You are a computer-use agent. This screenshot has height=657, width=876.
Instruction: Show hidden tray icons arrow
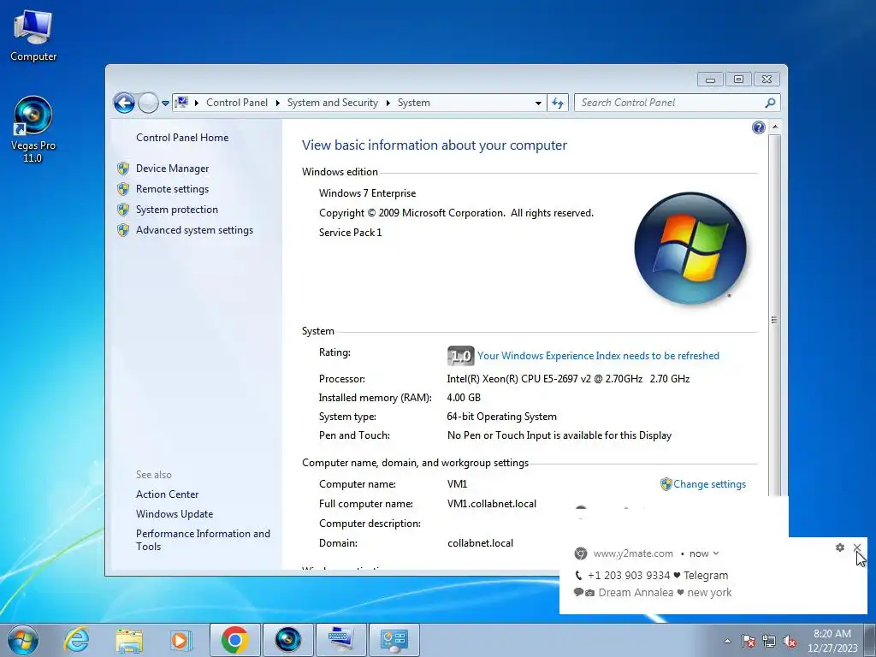(x=727, y=642)
